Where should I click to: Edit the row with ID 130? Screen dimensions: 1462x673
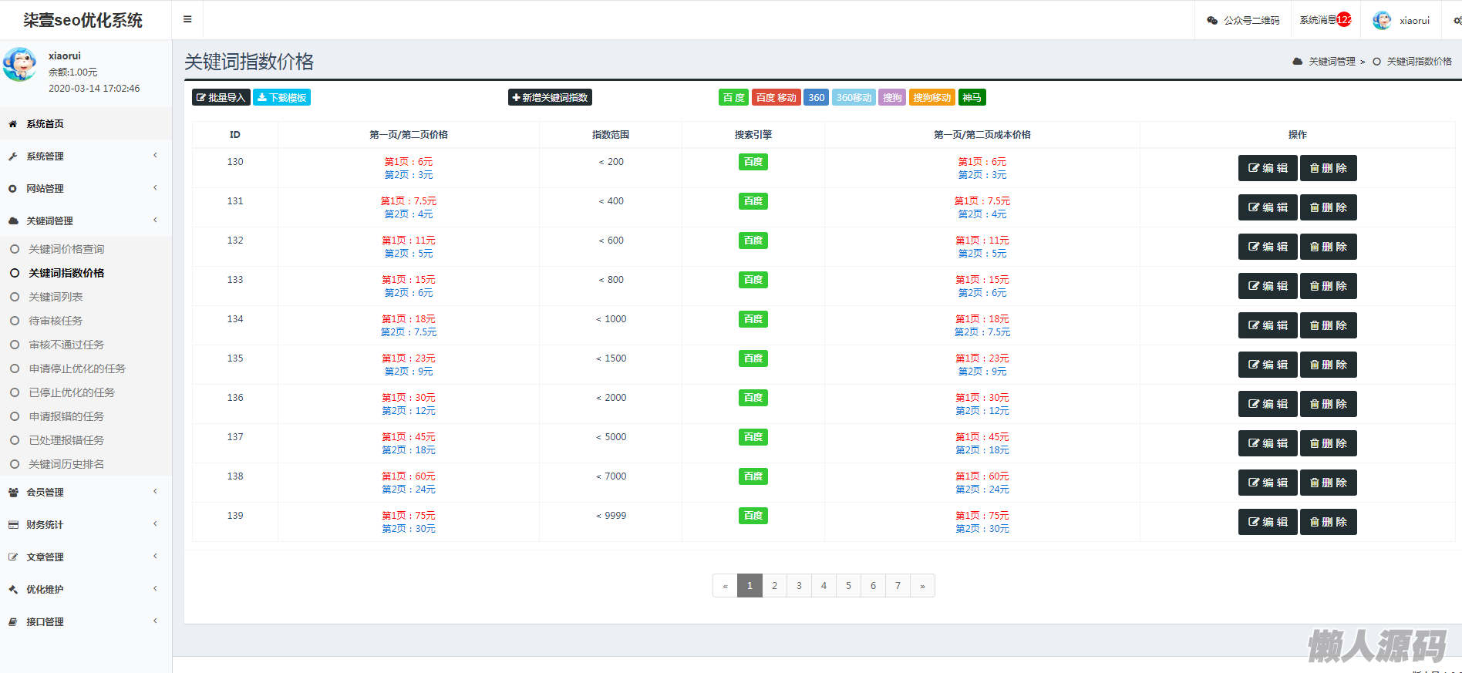coord(1267,168)
